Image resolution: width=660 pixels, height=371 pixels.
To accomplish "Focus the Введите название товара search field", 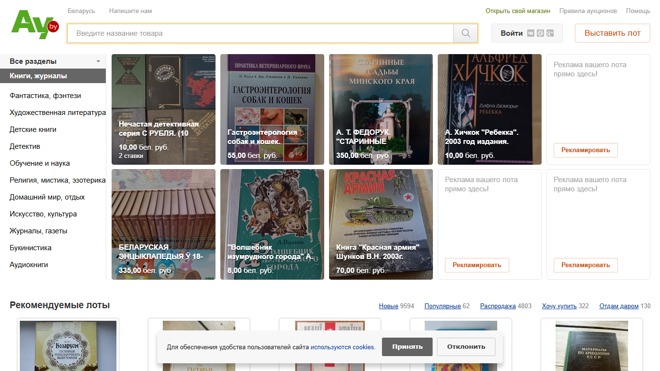I will pyautogui.click(x=260, y=33).
